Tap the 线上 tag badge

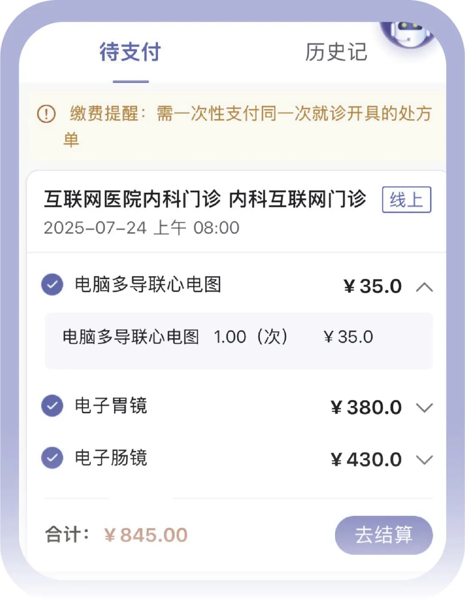pyautogui.click(x=406, y=200)
